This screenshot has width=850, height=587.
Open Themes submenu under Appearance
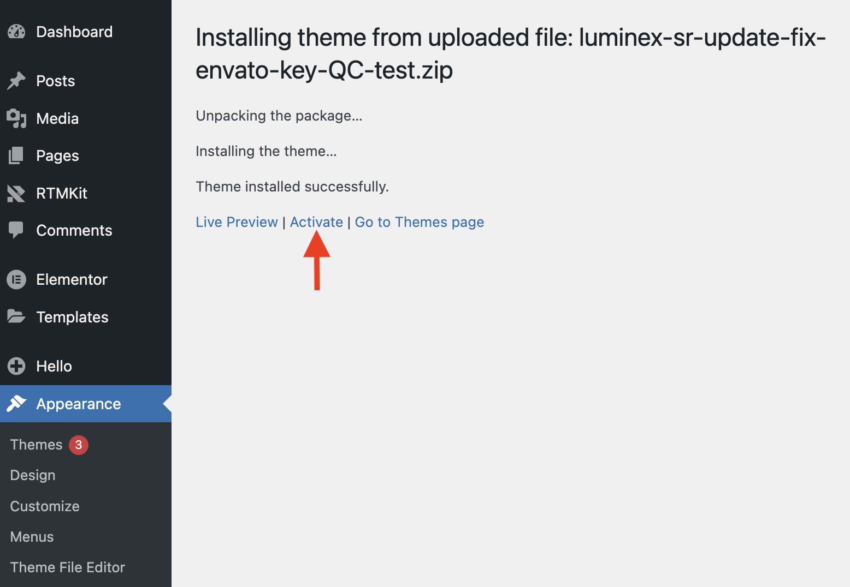36,445
